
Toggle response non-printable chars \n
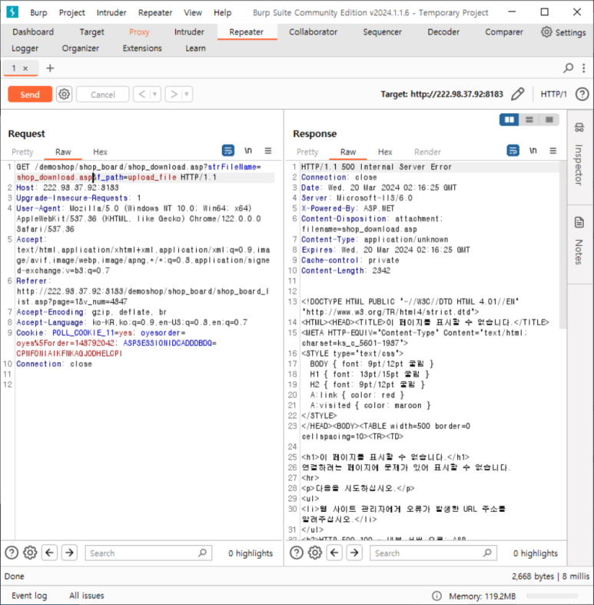coord(533,150)
